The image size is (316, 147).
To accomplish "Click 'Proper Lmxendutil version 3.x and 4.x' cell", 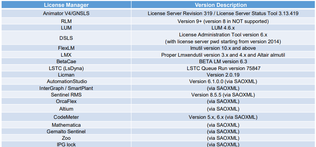I will [223, 55].
